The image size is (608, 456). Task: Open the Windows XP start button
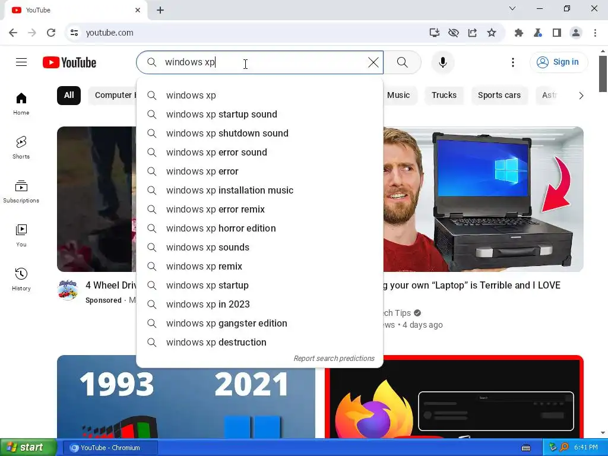[28, 448]
